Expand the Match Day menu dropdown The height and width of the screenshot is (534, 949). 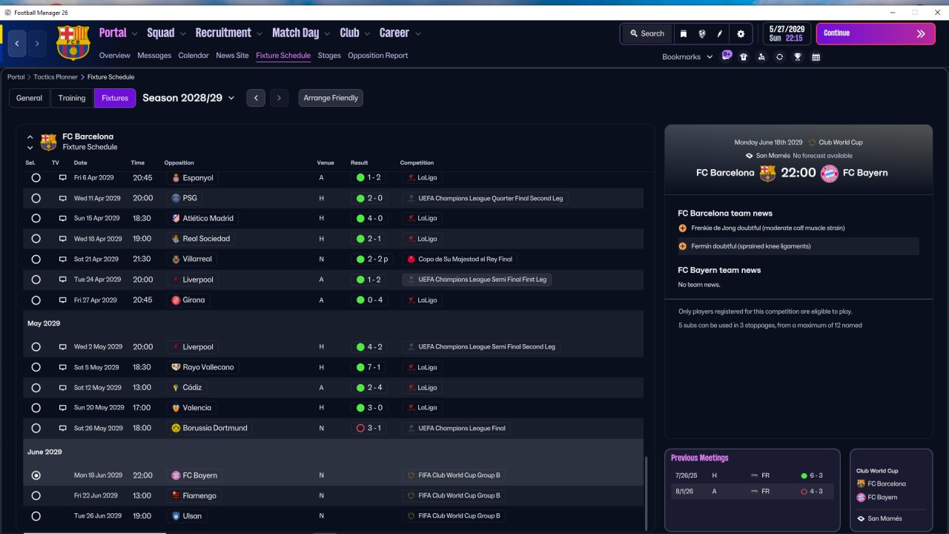[327, 33]
